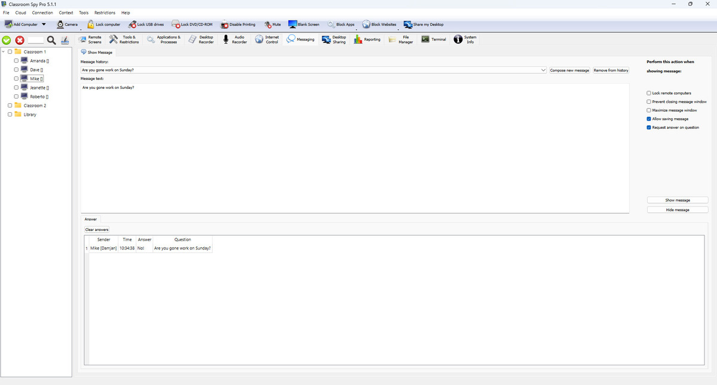Screen dimensions: 717x385
Task: Expand the Add Computer dropdown arrow
Action: click(x=44, y=24)
